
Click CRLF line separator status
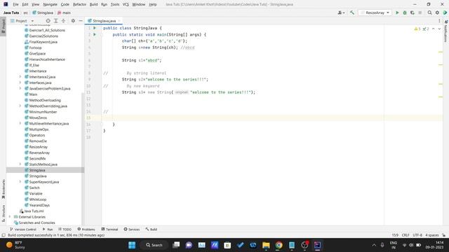pos(406,235)
